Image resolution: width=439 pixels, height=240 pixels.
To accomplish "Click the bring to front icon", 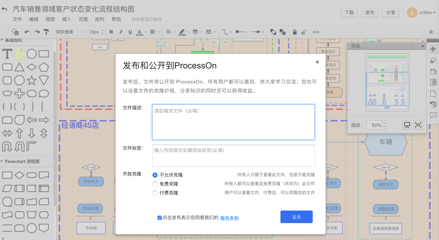I will [273, 32].
